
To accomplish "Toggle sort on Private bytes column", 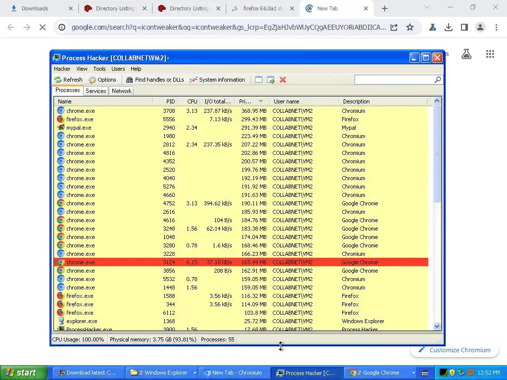I will 252,101.
